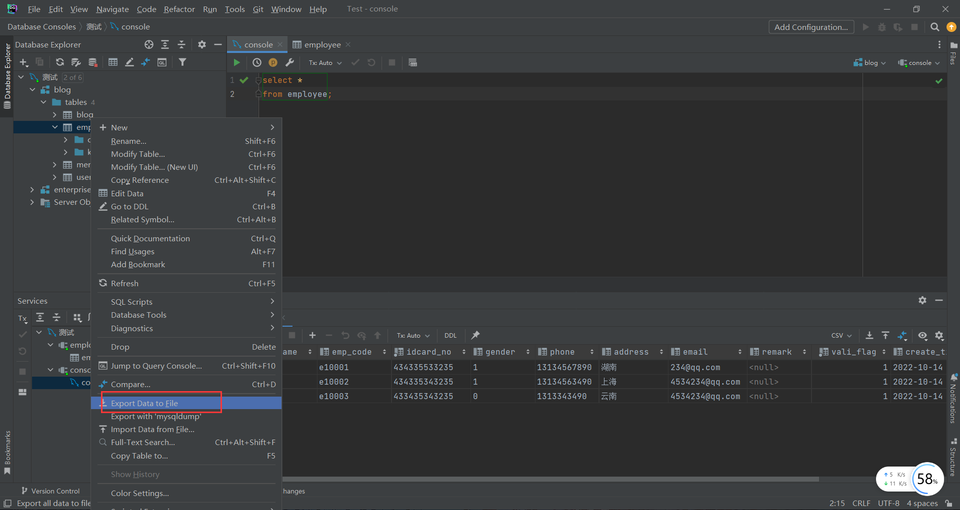The height and width of the screenshot is (510, 960).
Task: Click the export data download icon in results
Action: [x=869, y=335]
